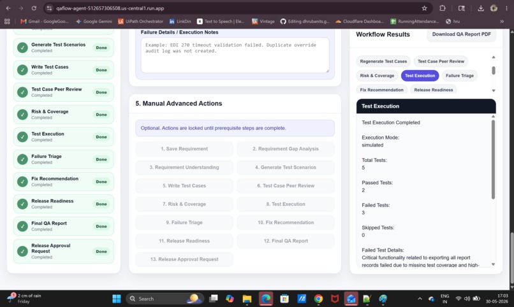Select the Risk & Coverage result tab

(377, 76)
